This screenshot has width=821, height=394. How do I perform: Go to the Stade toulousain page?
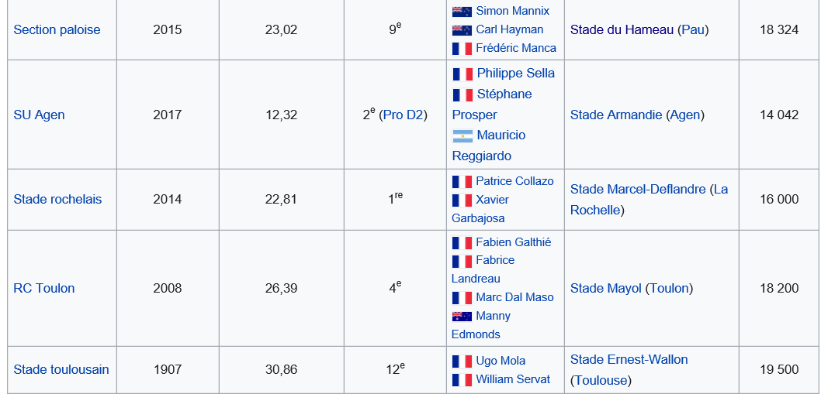[x=61, y=369]
